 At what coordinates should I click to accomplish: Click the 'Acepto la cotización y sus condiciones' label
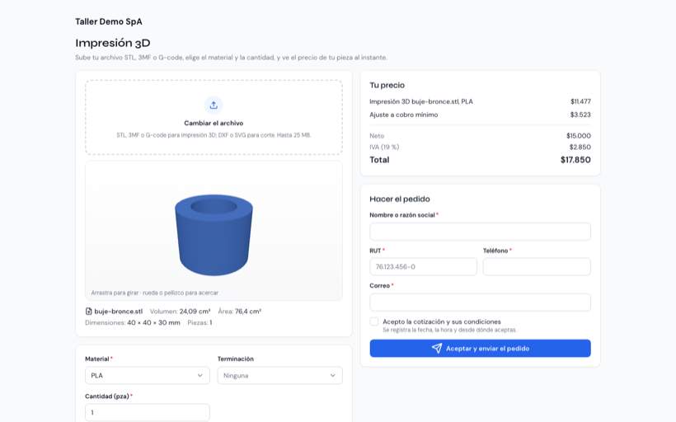click(442, 321)
